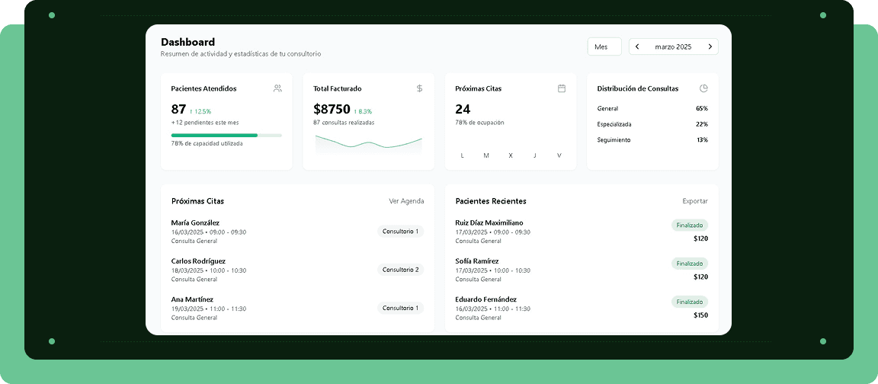Click the pie chart icon in Distribución de Consultas
The width and height of the screenshot is (878, 384).
pyautogui.click(x=704, y=88)
